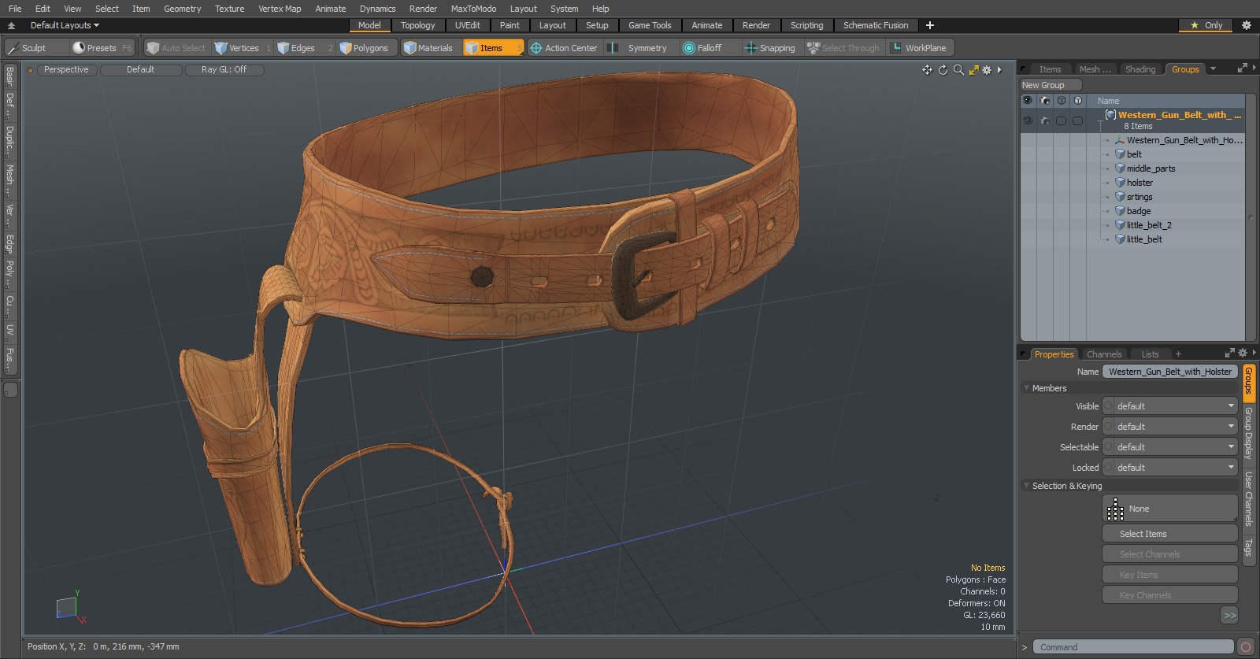Screen dimensions: 1260x659
Task: Open layout settings gear at top right
Action: 1246,25
